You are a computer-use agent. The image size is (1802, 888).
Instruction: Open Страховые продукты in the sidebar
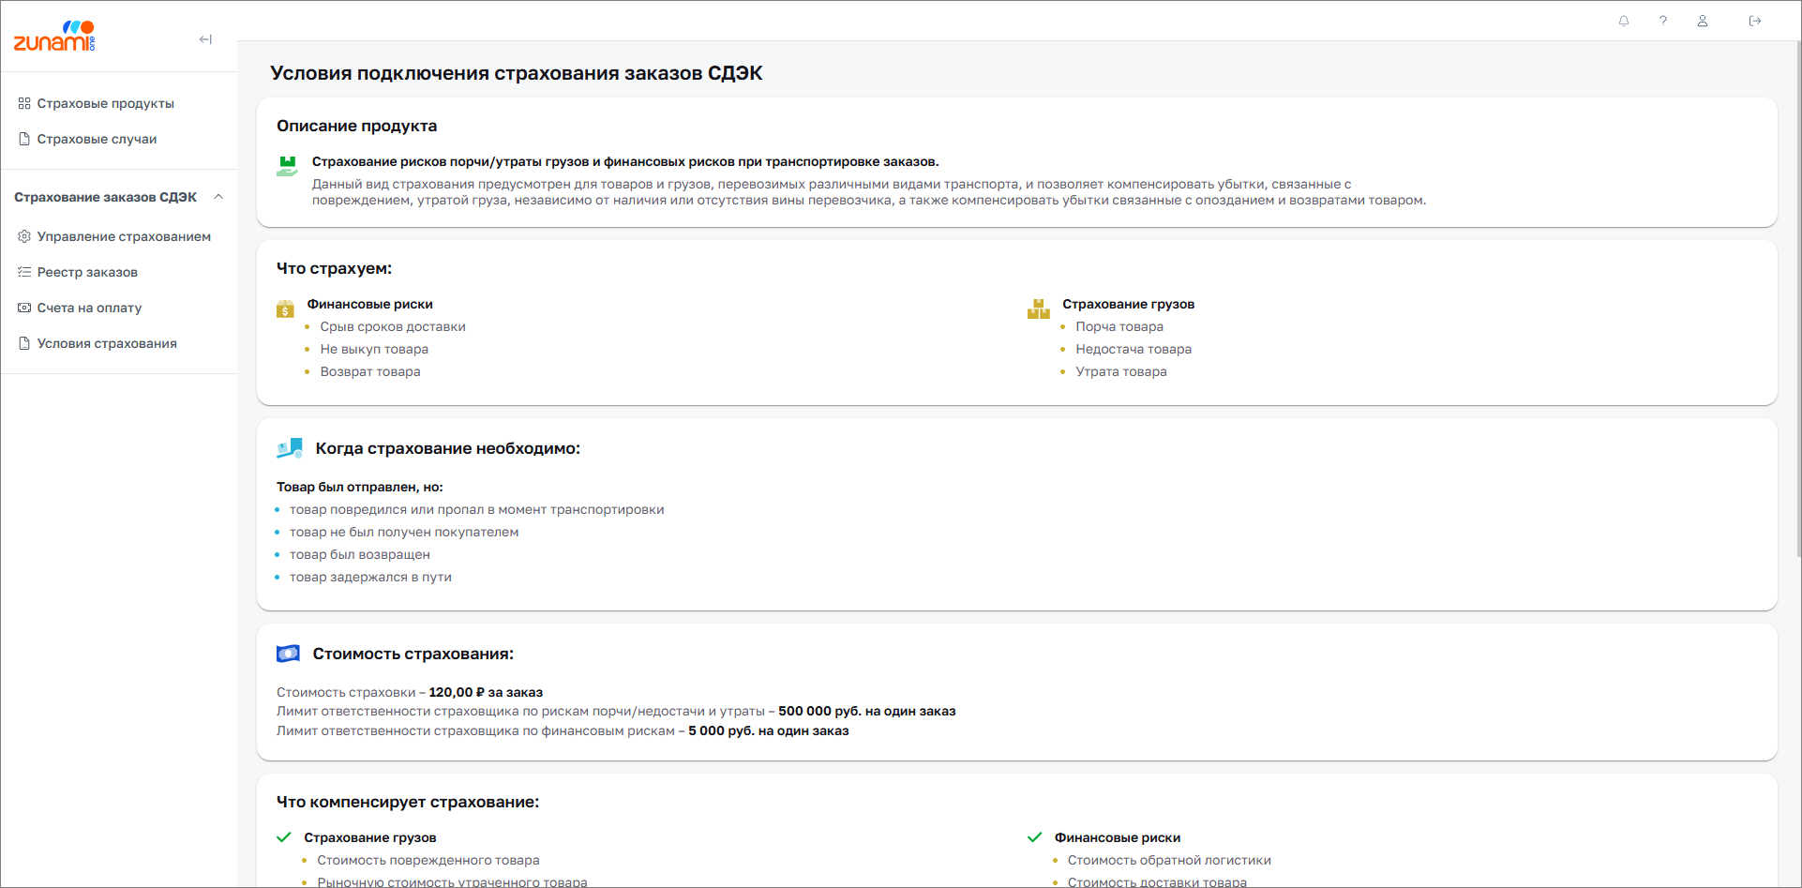point(105,103)
